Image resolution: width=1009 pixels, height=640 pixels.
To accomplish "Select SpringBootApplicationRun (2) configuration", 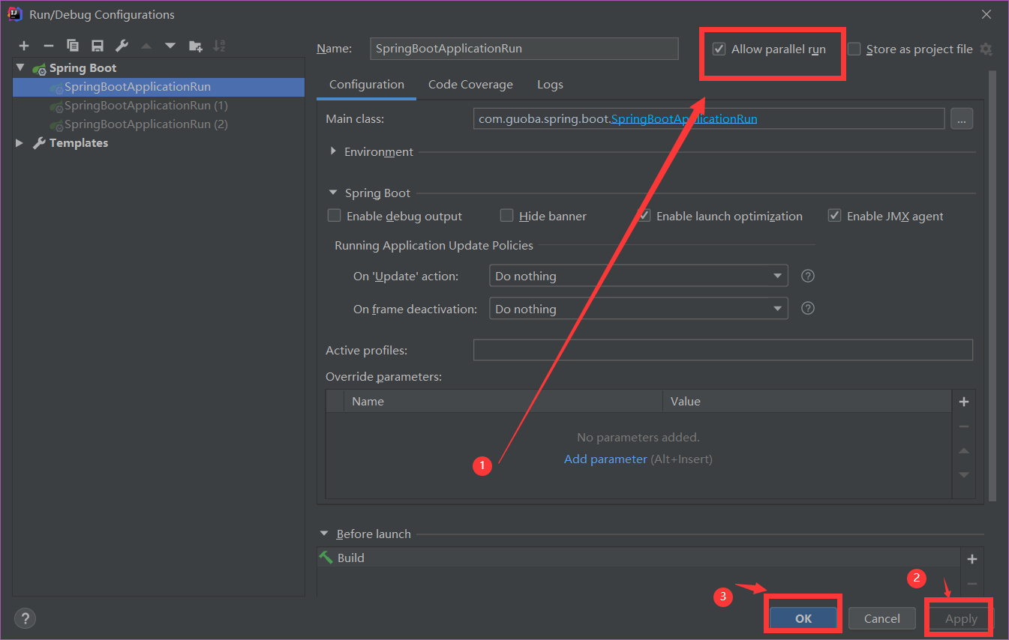I will (146, 124).
